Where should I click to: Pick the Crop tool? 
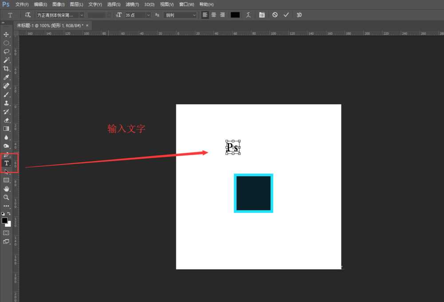[6, 69]
